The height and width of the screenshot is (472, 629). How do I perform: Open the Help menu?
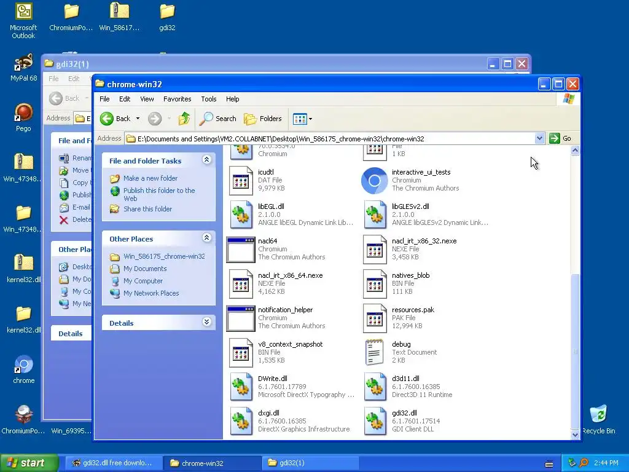click(232, 99)
